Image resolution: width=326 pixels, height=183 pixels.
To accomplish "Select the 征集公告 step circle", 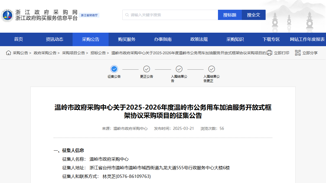I will pyautogui.click(x=114, y=69).
